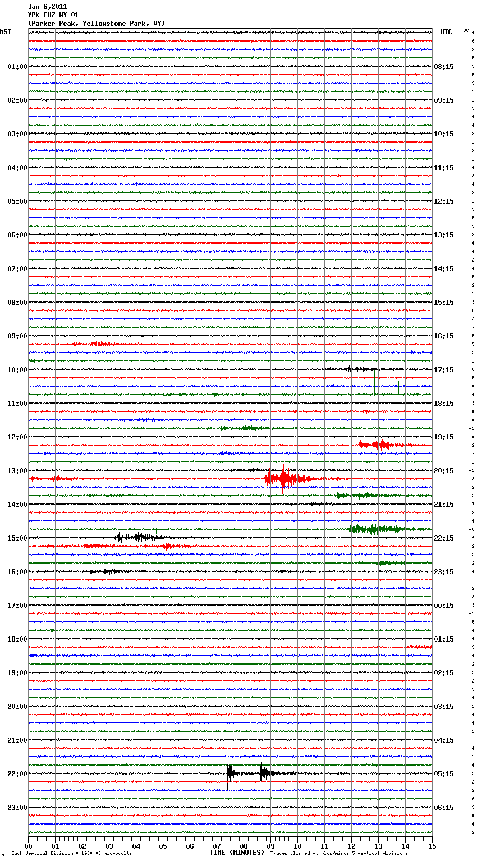
Task: Click the 23:15 UTC time label
Action: click(444, 572)
